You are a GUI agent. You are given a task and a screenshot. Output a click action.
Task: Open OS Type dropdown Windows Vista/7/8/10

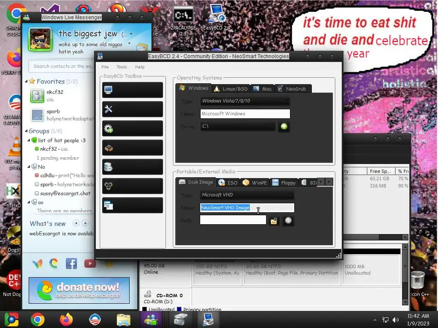click(x=245, y=101)
